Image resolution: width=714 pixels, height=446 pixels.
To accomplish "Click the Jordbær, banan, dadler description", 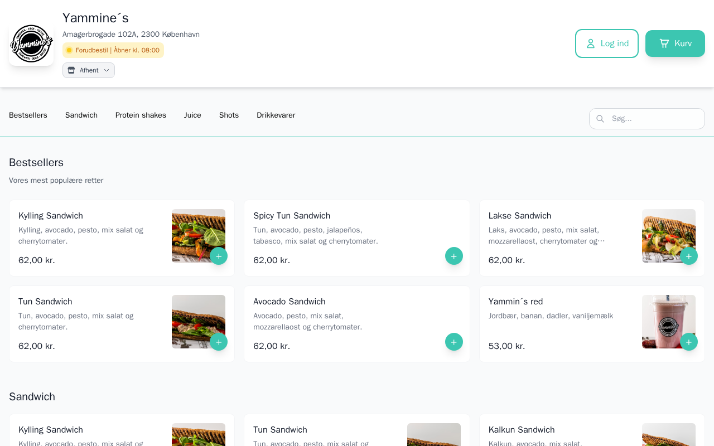I will coord(551,316).
